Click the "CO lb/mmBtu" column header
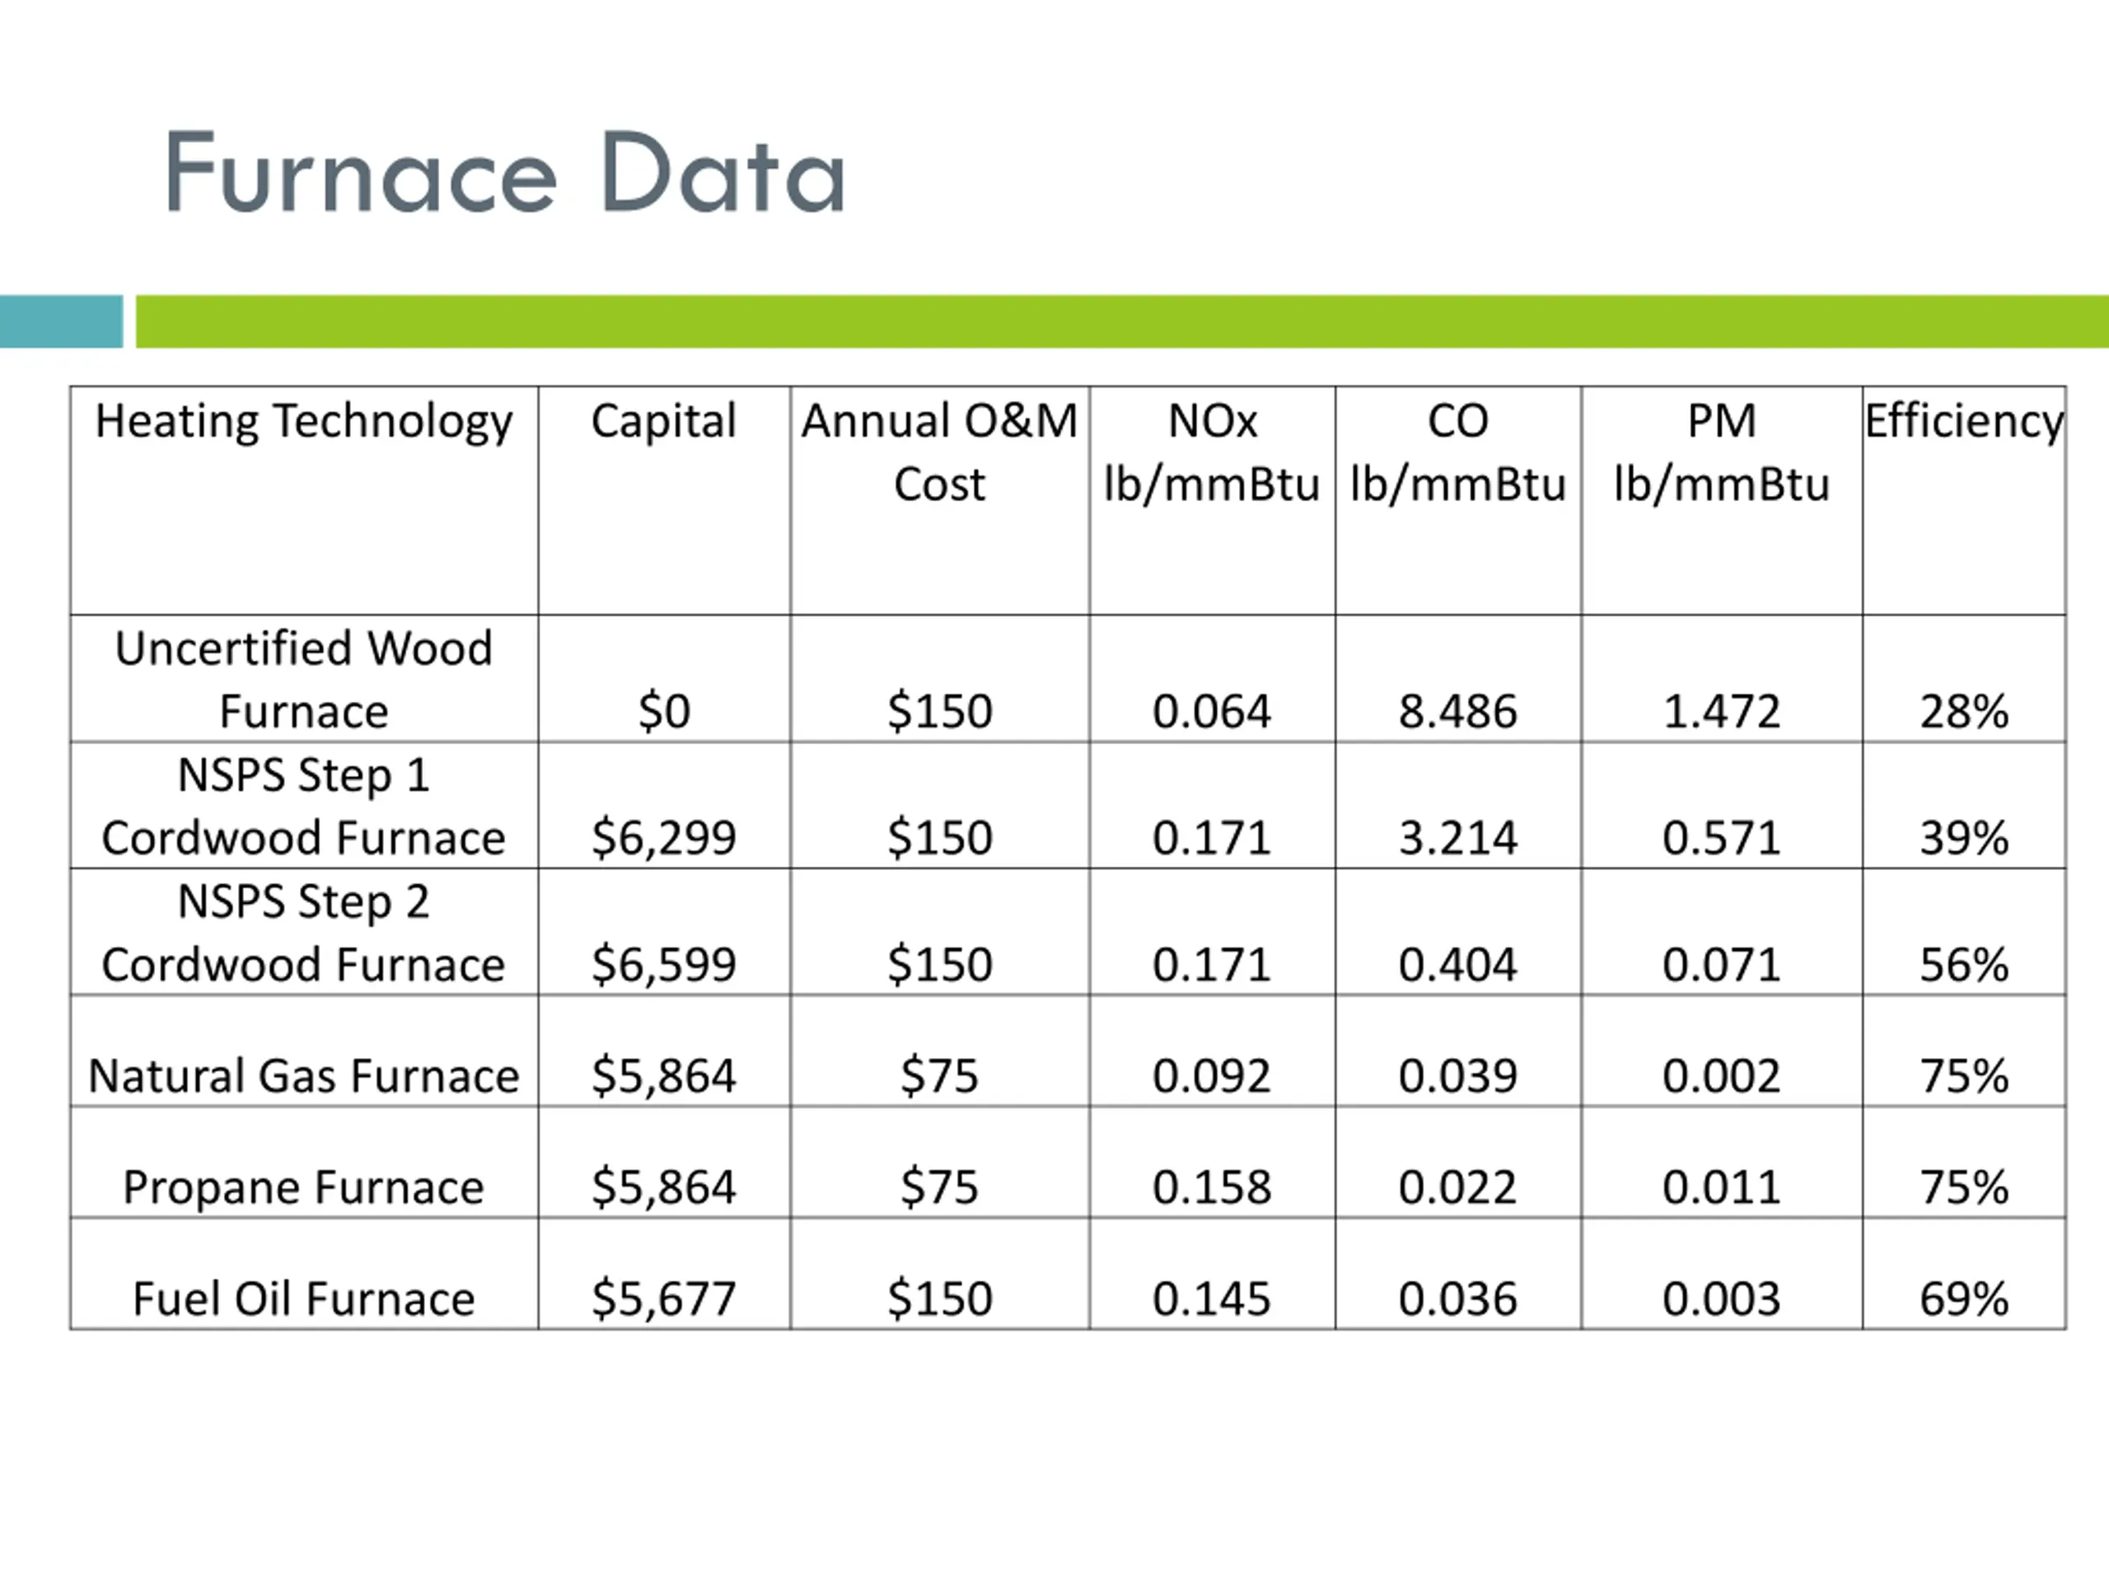 coord(1458,452)
